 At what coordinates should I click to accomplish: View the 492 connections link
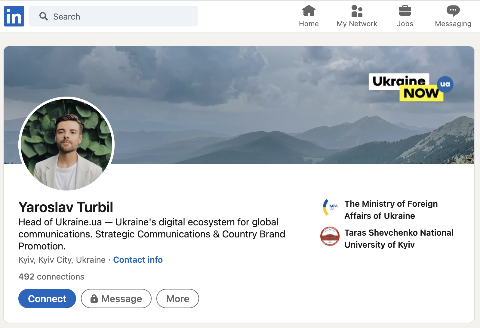tap(51, 277)
